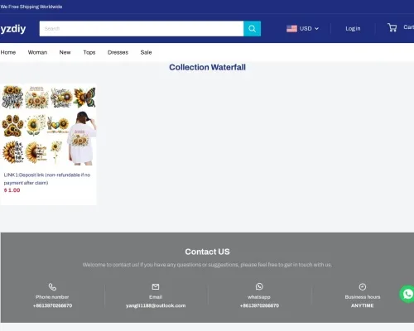Click the number +8613970266670 under whatsapp
The image size is (414, 331).
(259, 305)
